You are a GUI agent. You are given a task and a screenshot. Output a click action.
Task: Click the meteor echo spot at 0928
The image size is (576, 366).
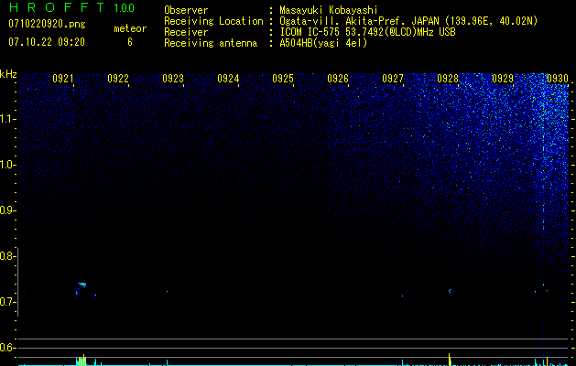450,291
